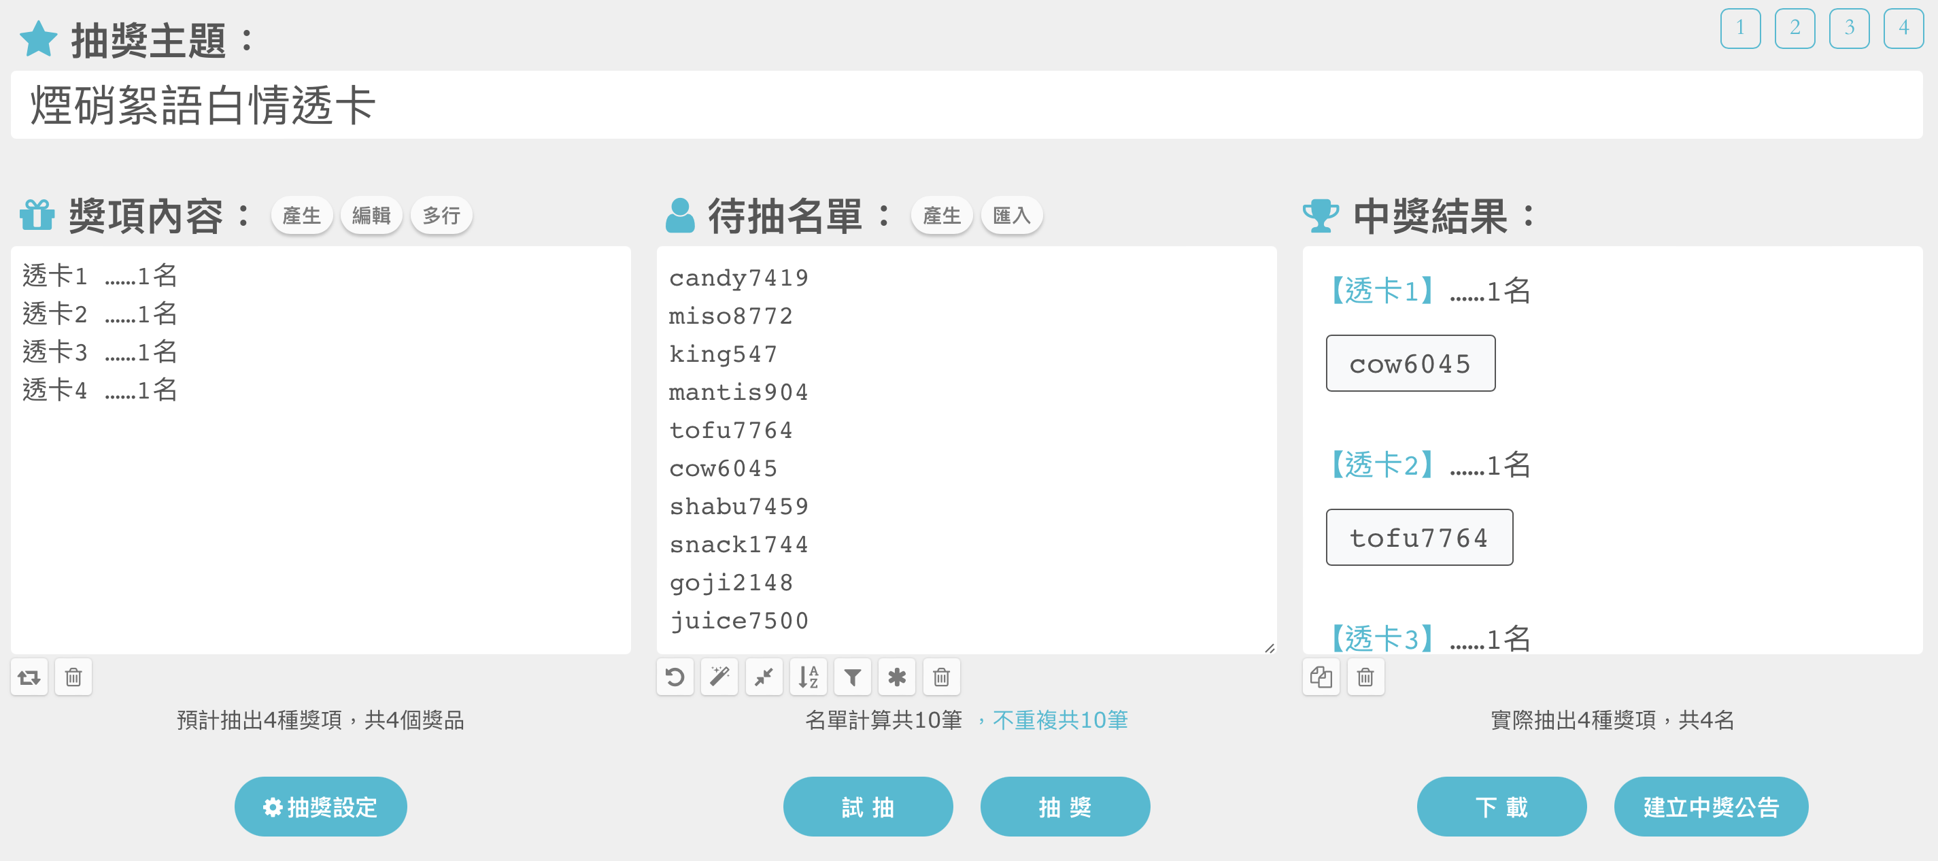Click the 多行 button for prizes
The image size is (1938, 861).
(441, 216)
